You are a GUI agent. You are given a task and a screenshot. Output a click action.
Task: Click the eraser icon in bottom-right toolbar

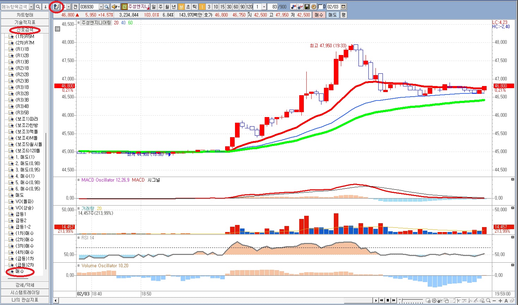pyautogui.click(x=512, y=301)
